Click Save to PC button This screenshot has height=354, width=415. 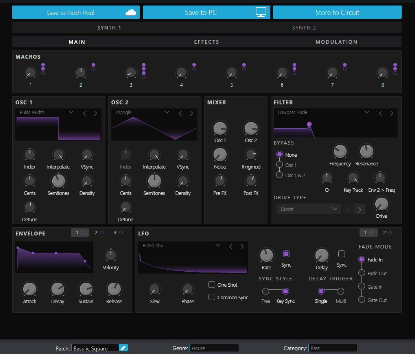pos(207,12)
